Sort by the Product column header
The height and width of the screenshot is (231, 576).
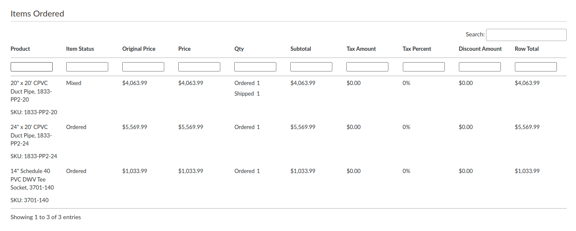tap(20, 49)
